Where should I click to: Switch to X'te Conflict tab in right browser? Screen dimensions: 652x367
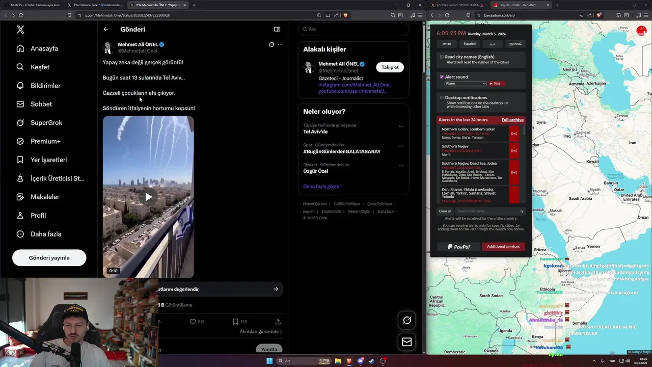[x=458, y=5]
